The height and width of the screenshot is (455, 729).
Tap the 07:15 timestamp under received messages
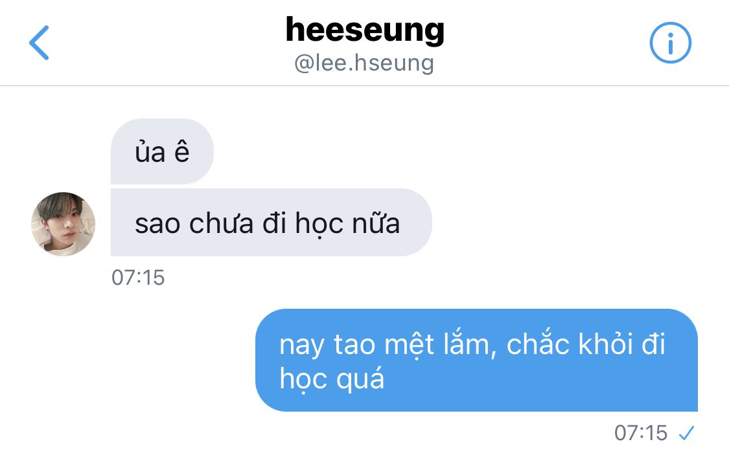(138, 278)
